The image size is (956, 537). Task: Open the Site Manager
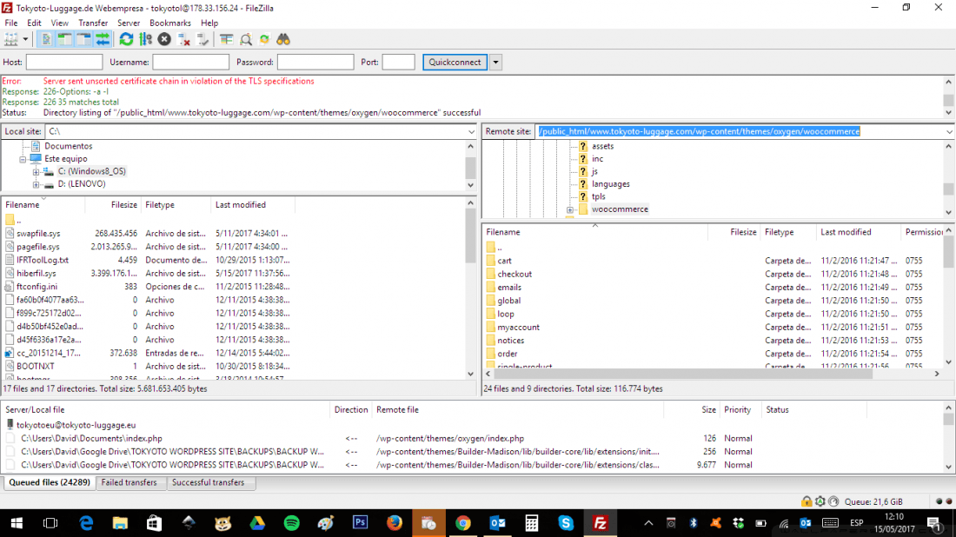point(11,40)
